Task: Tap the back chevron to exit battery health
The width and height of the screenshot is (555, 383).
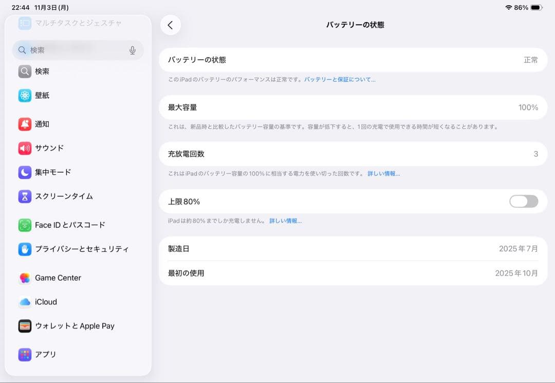Action: point(170,25)
